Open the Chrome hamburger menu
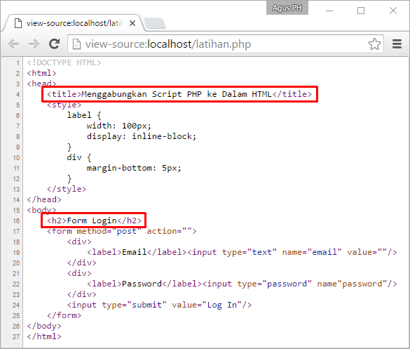 [397, 44]
